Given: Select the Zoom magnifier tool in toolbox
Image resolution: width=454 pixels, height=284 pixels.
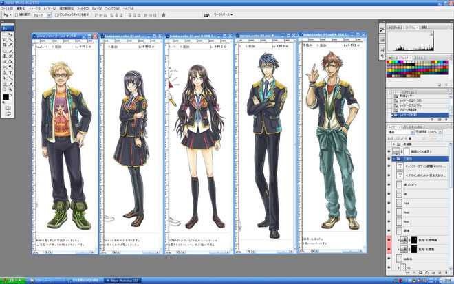Looking at the screenshot, I should click(x=10, y=89).
